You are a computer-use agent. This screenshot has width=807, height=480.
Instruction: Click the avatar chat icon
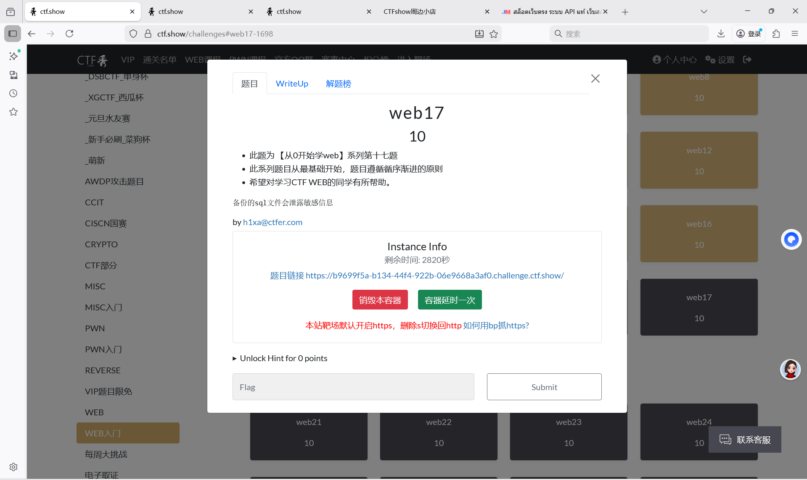[x=790, y=370]
